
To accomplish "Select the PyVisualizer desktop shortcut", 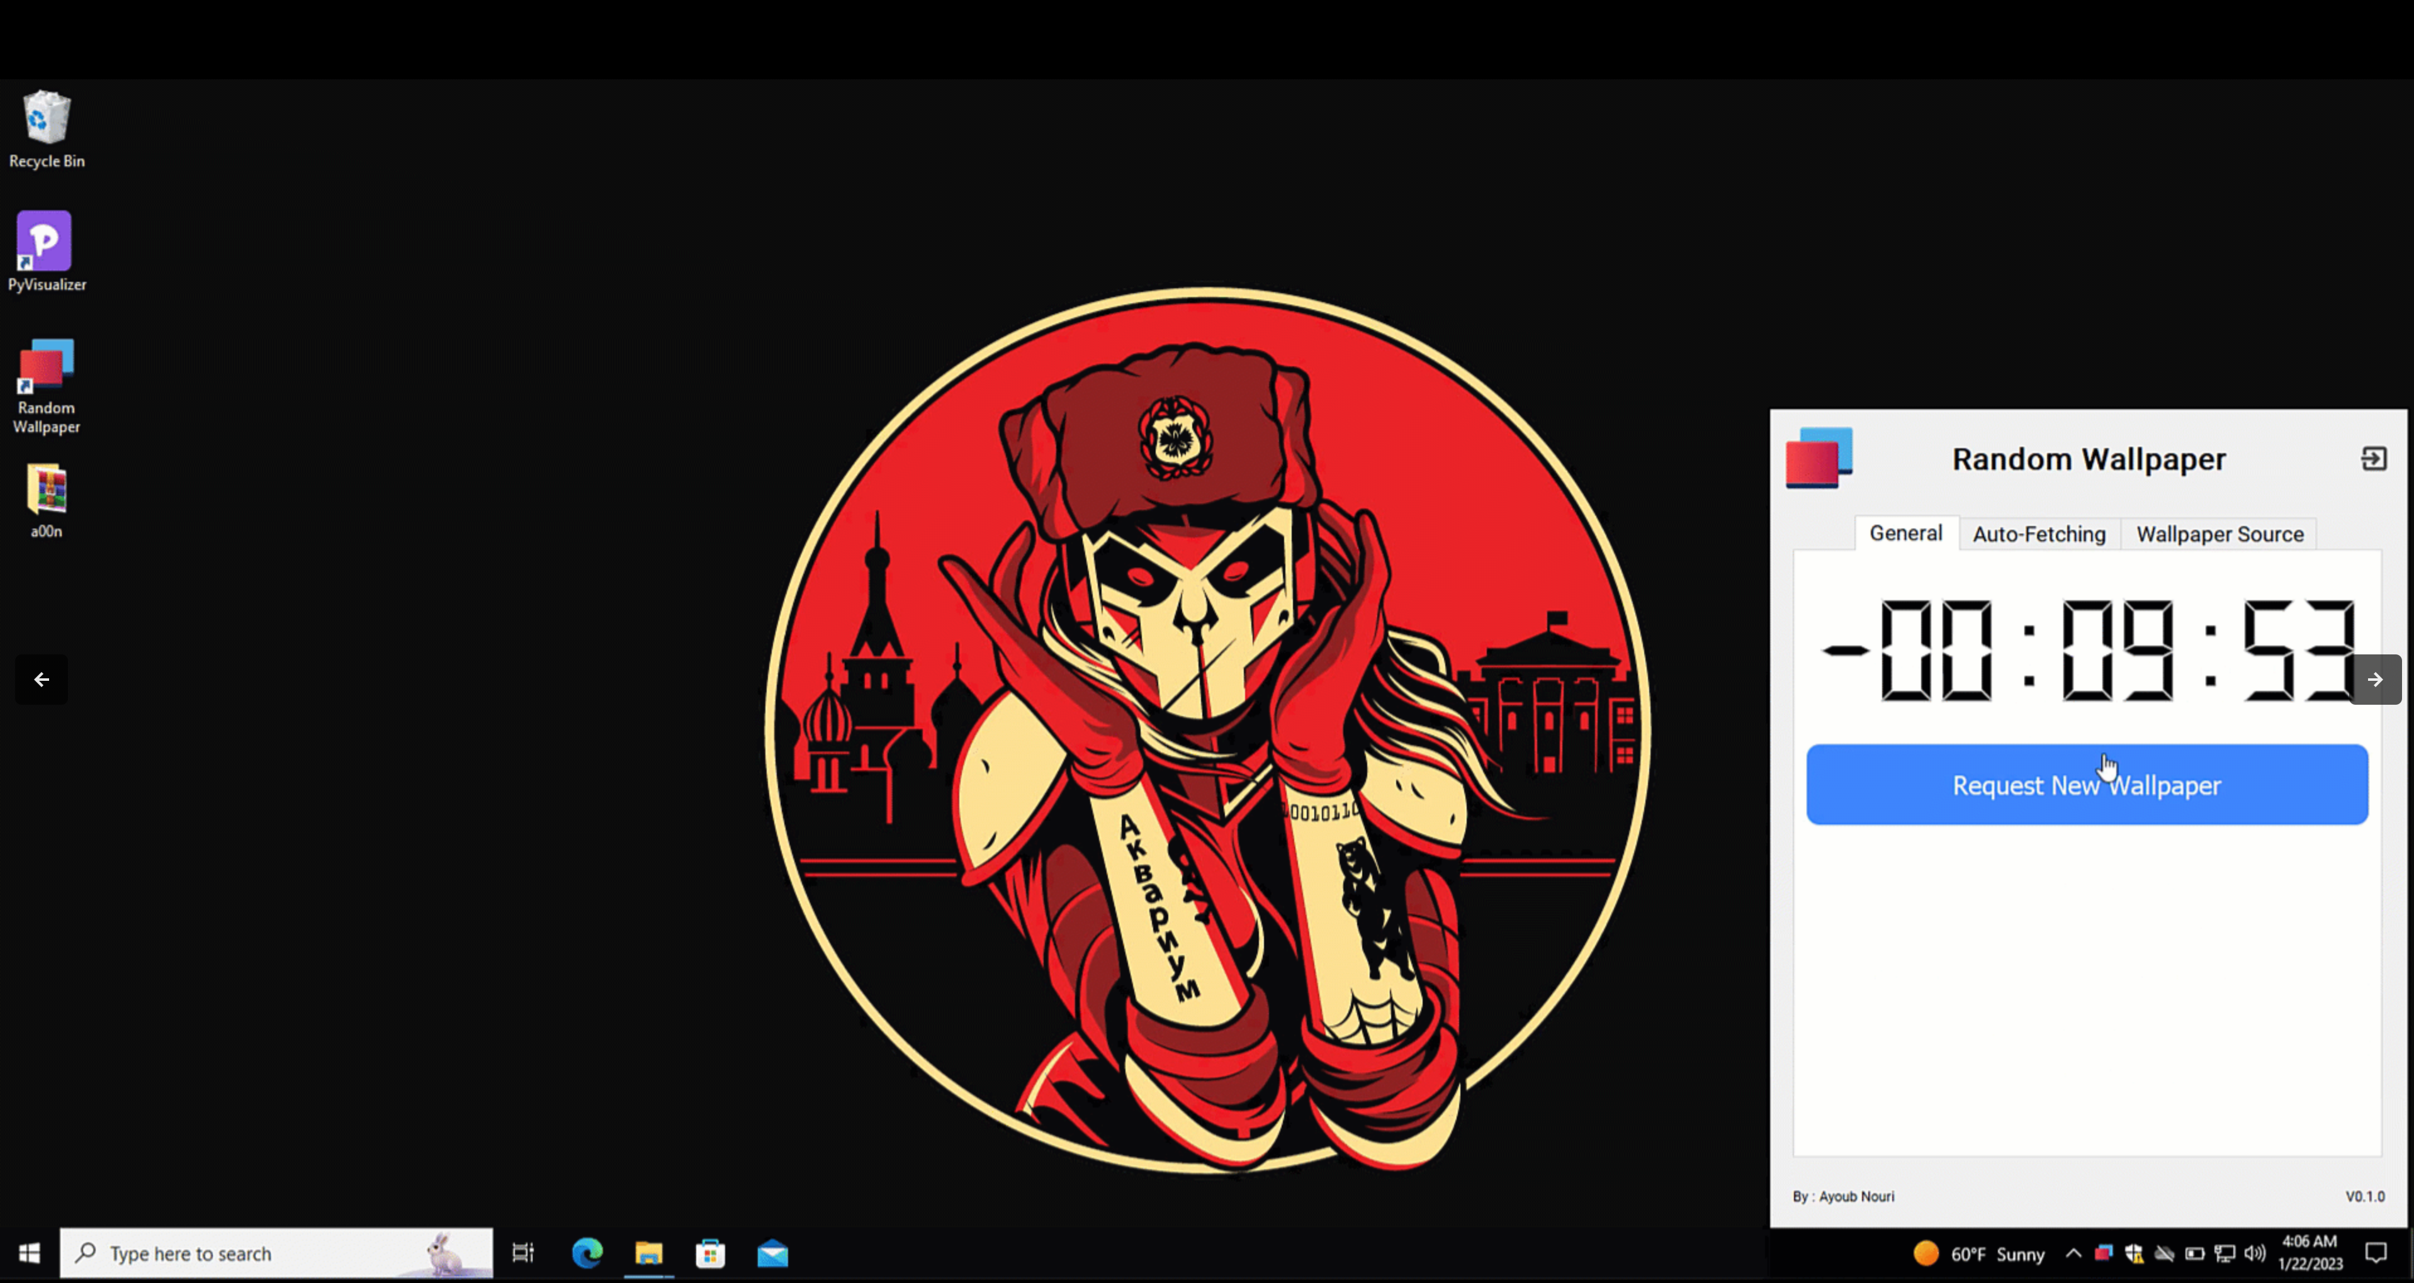I will tap(46, 252).
